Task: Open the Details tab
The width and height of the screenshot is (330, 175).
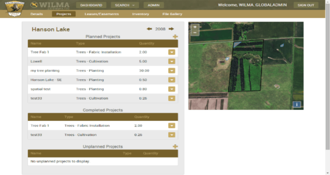Action: [37, 14]
